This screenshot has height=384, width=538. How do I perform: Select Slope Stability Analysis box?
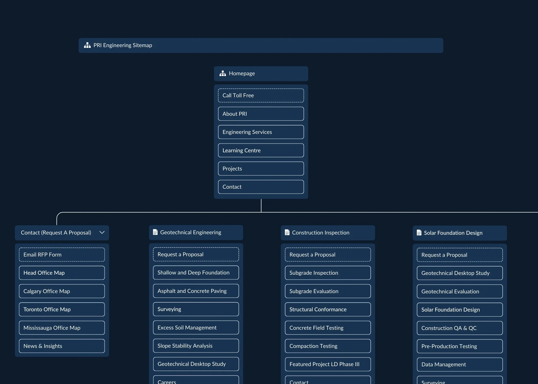(x=196, y=346)
